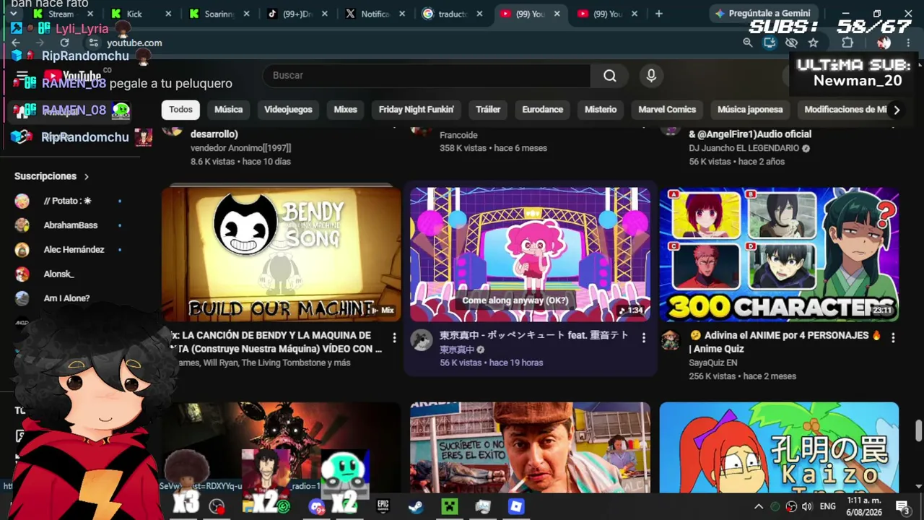The height and width of the screenshot is (520, 924).
Task: Bookmark this page with the star icon
Action: tap(813, 43)
